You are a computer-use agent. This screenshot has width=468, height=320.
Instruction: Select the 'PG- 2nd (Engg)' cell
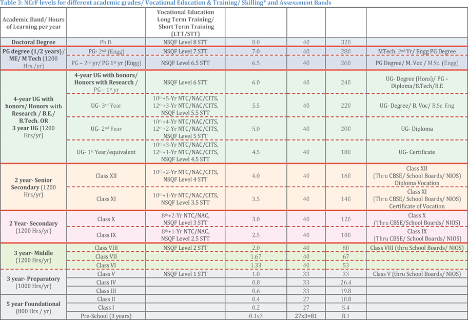pos(106,51)
